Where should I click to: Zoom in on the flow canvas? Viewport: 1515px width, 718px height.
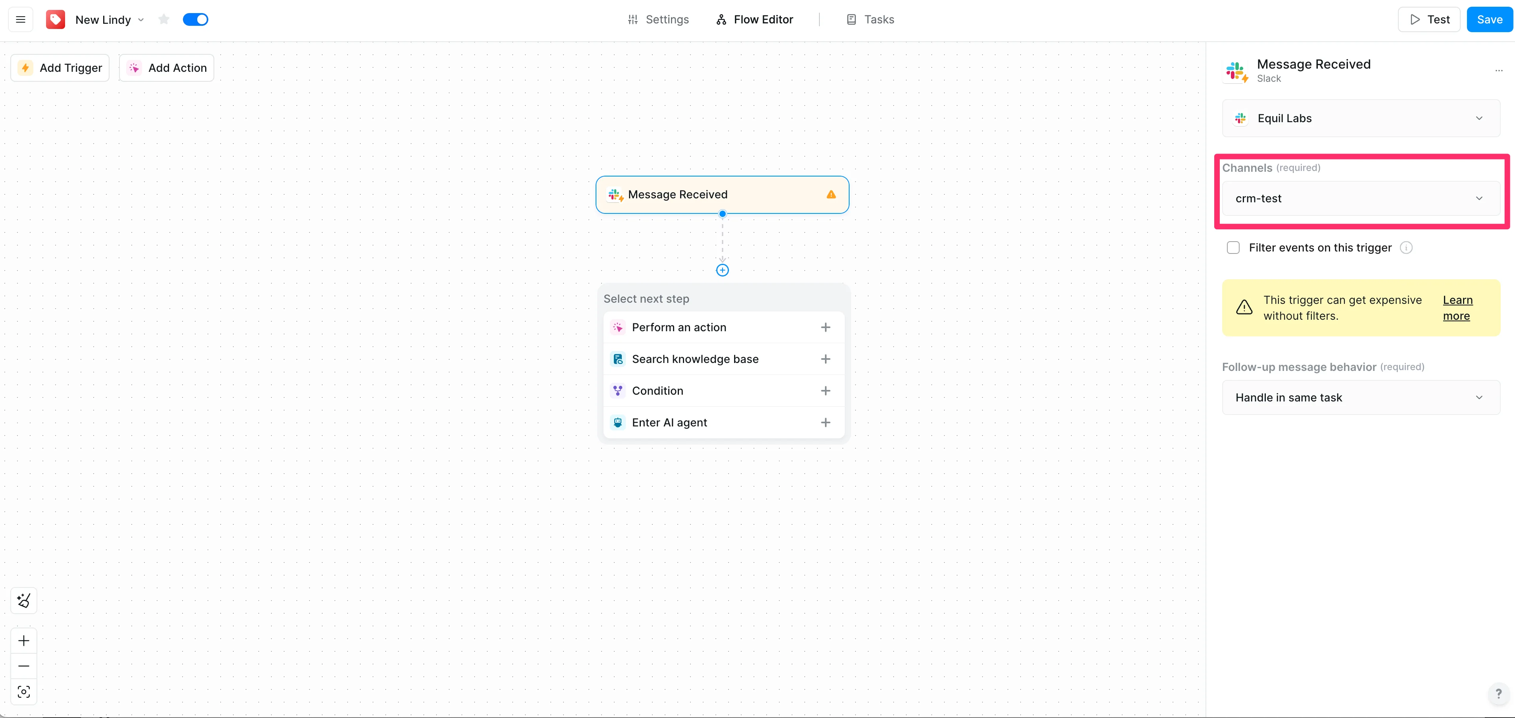pyautogui.click(x=23, y=640)
